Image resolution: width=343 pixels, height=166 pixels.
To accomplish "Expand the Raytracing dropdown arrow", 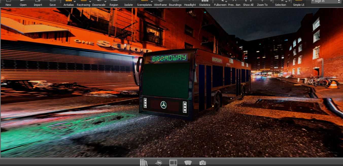I will point(90,1).
